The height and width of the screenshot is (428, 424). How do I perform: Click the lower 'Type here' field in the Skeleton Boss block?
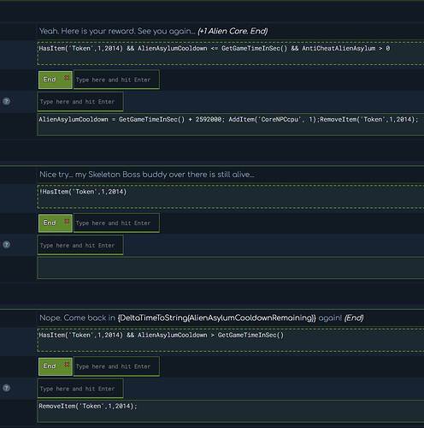tap(80, 245)
